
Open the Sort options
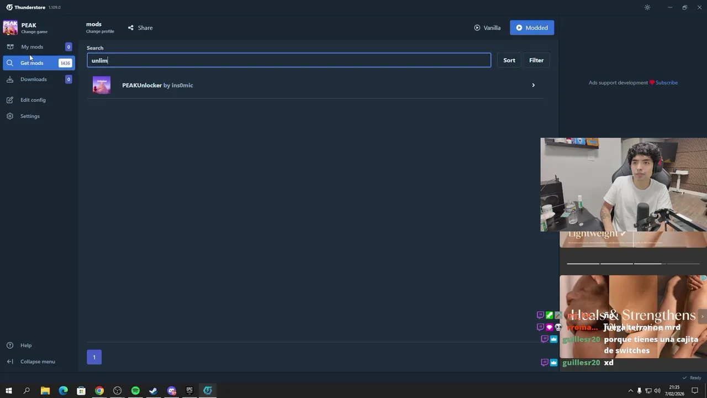pos(509,60)
